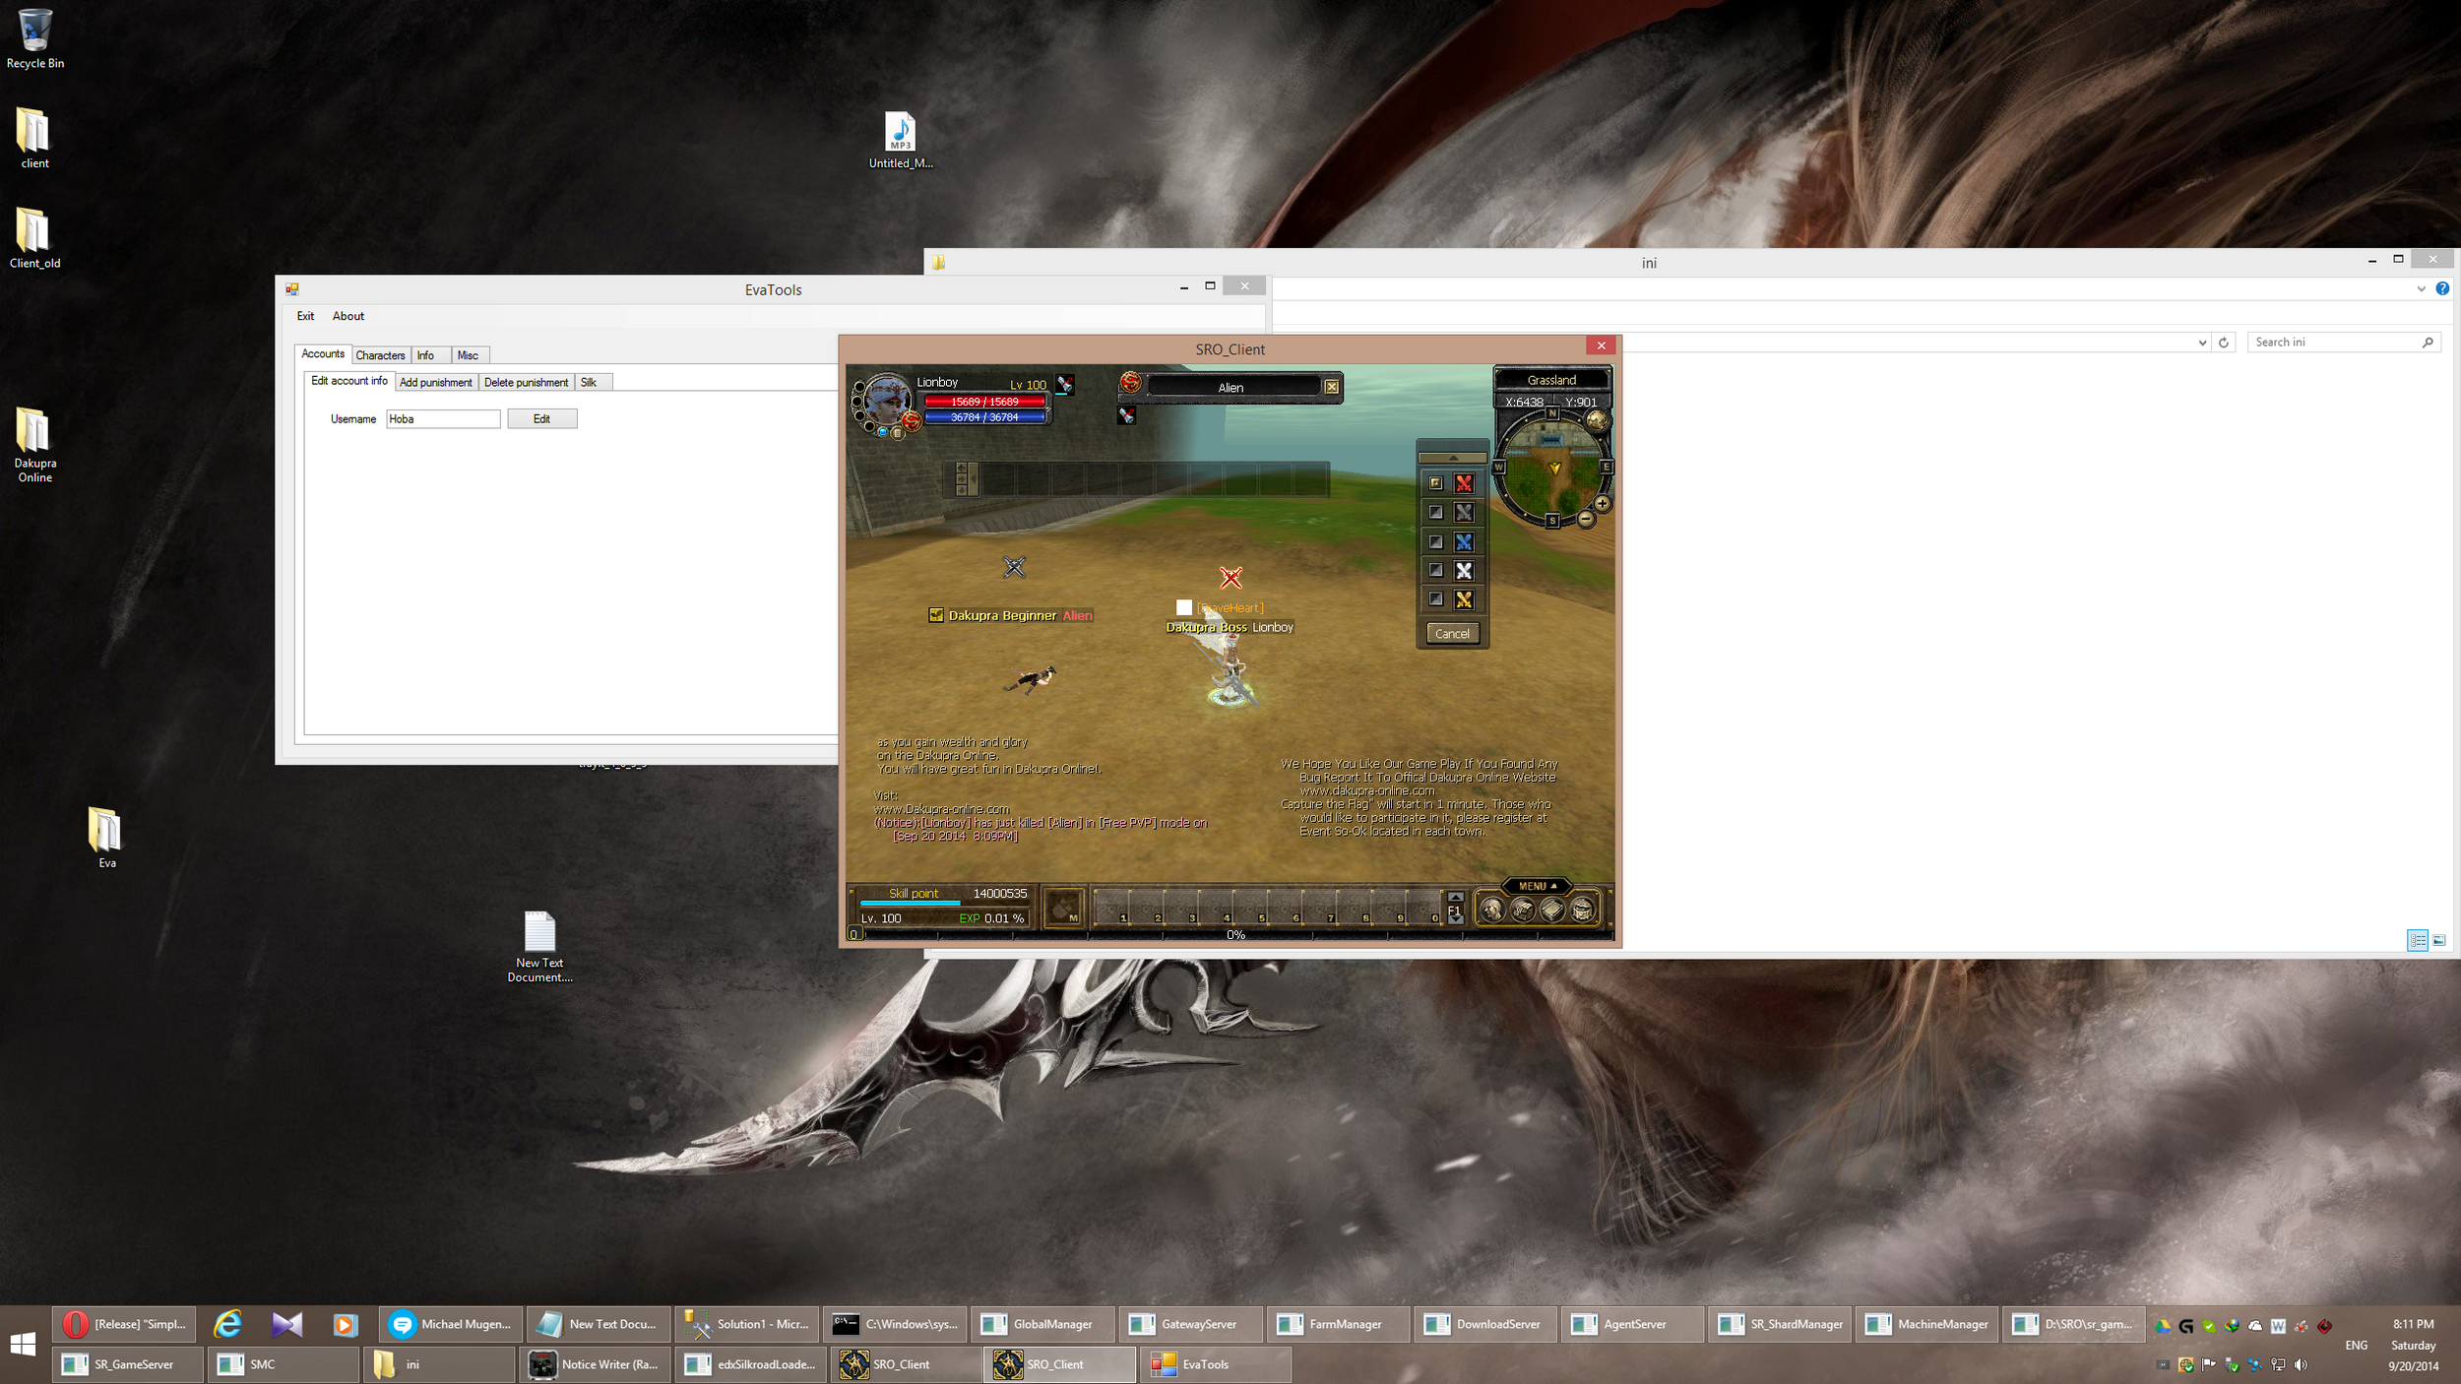2461x1384 pixels.
Task: Click the Cancel button in skill dialog
Action: (1450, 632)
